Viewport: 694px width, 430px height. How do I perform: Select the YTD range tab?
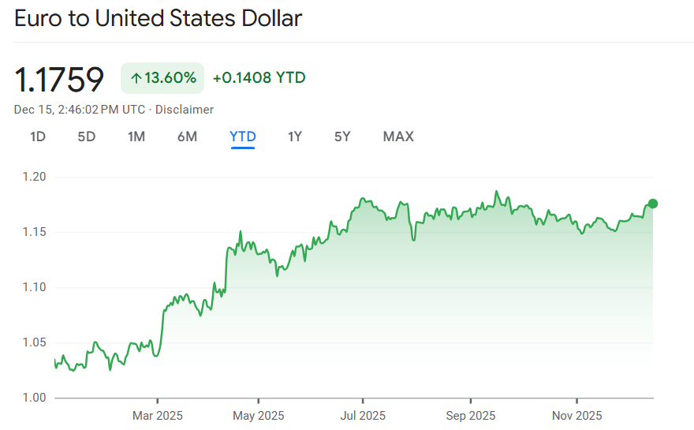click(243, 136)
